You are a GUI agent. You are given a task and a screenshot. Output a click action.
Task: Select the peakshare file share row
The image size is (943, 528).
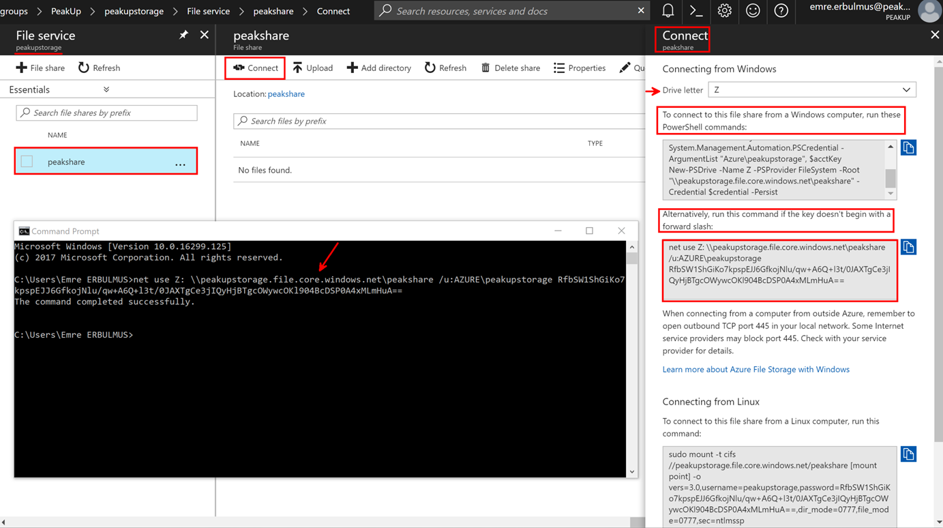click(x=106, y=162)
